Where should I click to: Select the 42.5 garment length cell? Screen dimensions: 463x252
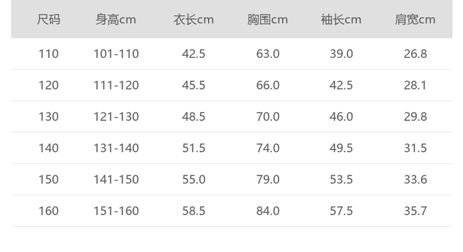(x=193, y=54)
